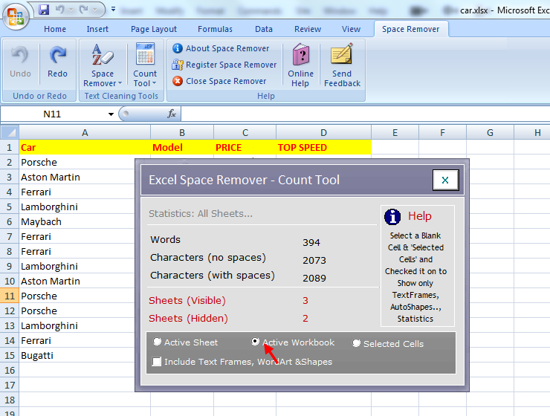Open Customize Quick Access Toolbar dropdown
Viewport: 550px width, 416px height.
click(113, 10)
